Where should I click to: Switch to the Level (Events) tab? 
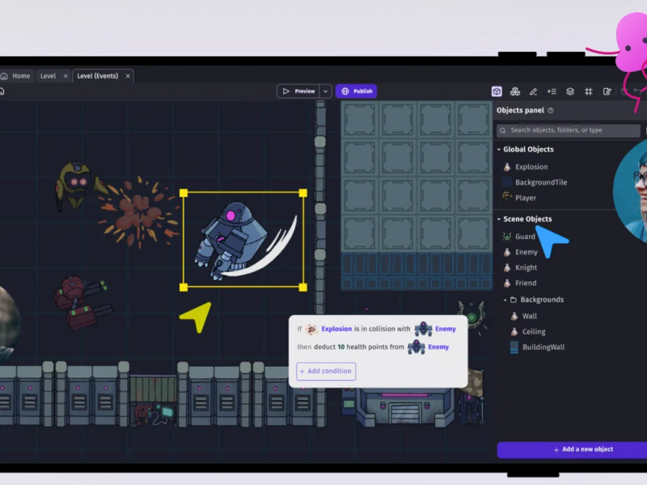click(x=97, y=76)
